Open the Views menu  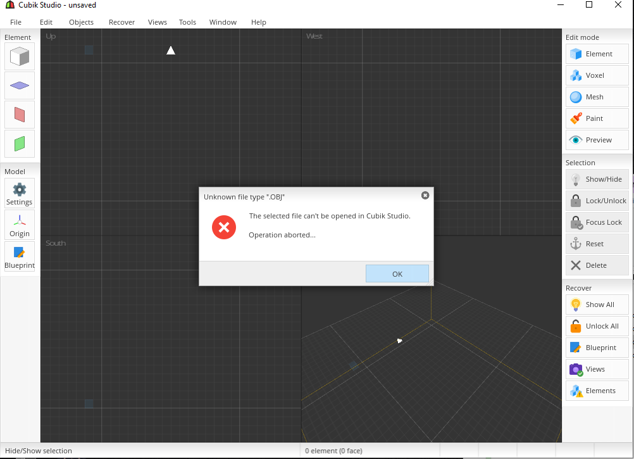coord(158,22)
